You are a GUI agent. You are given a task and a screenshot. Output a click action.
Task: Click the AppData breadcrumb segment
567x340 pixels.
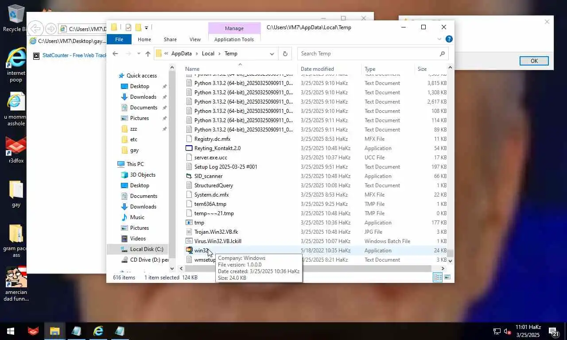pyautogui.click(x=182, y=54)
